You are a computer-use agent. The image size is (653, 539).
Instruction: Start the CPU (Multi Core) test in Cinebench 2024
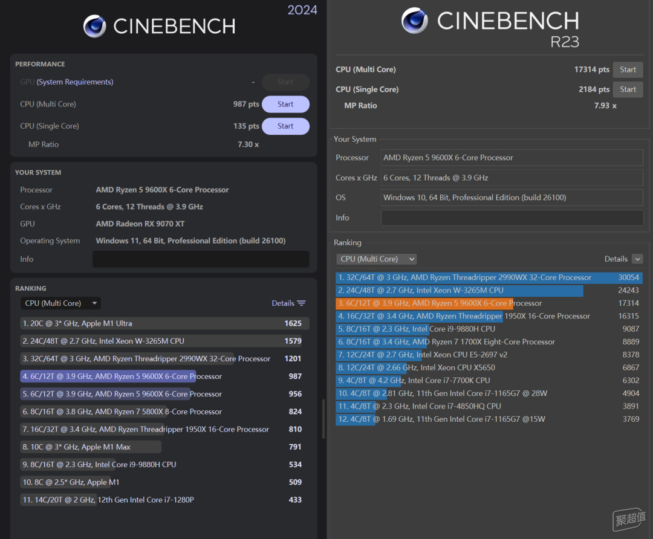pyautogui.click(x=285, y=104)
